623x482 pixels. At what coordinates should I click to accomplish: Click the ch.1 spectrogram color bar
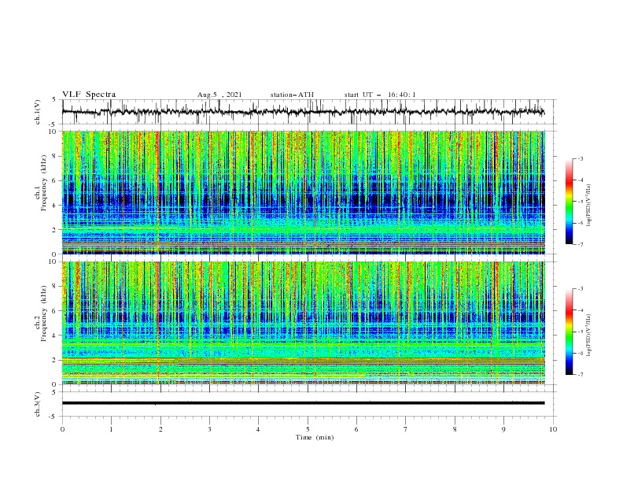click(569, 202)
